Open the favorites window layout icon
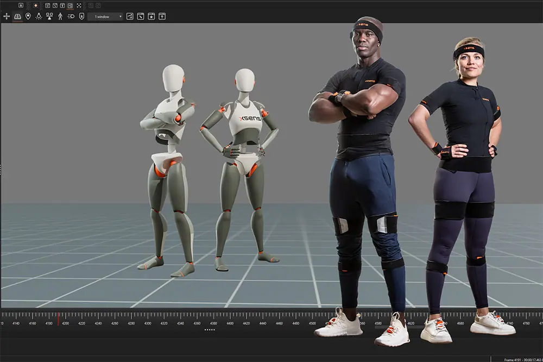Screen dimensions: 543x362 point(151,17)
